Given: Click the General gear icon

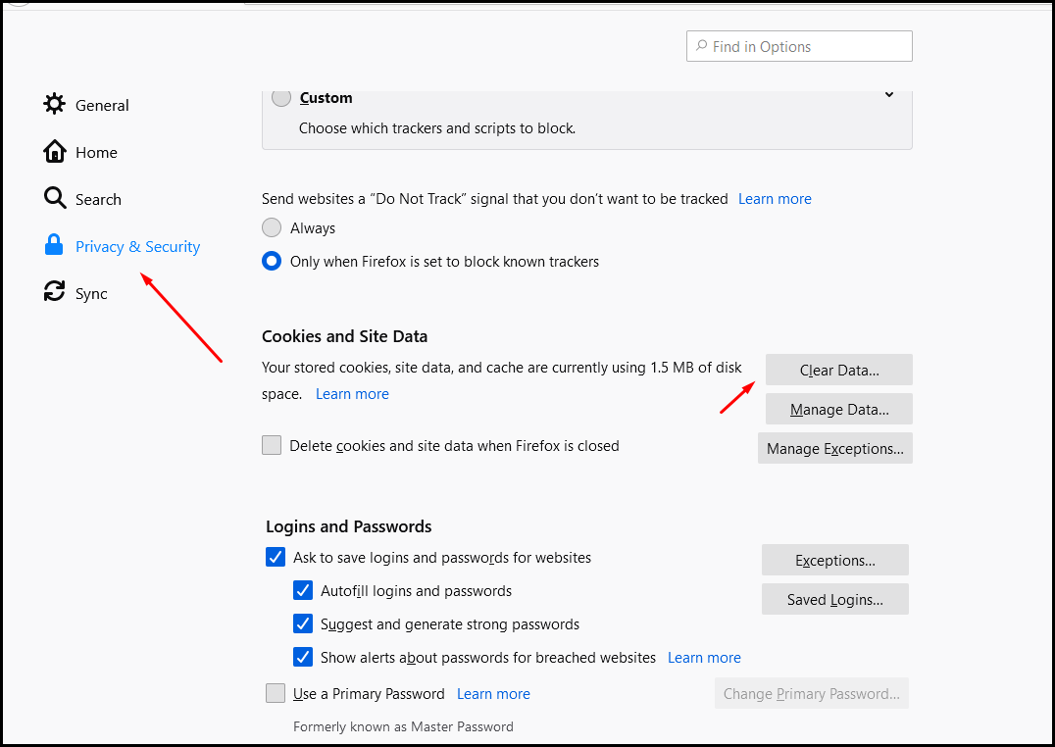Looking at the screenshot, I should [55, 104].
